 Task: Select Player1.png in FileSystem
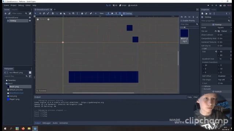point(14,99)
